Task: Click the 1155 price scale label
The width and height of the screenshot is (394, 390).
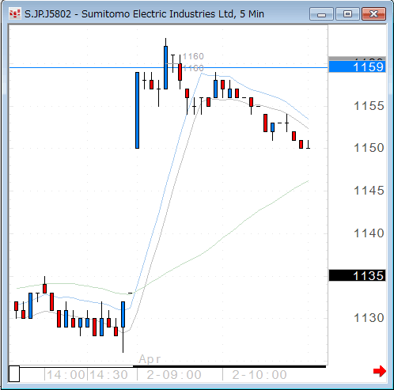Action: [x=369, y=106]
